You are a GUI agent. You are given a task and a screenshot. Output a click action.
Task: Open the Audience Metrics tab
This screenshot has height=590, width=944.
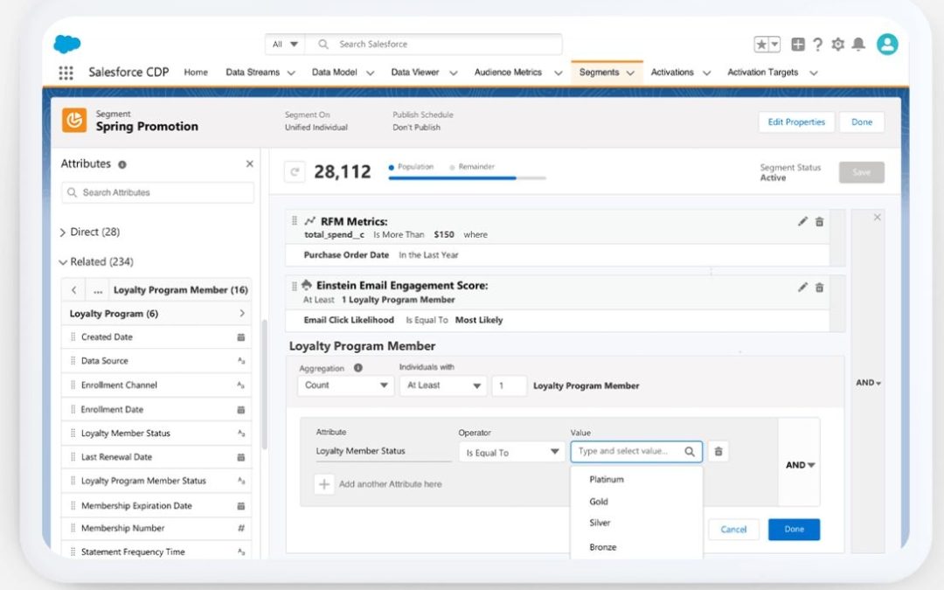point(508,73)
